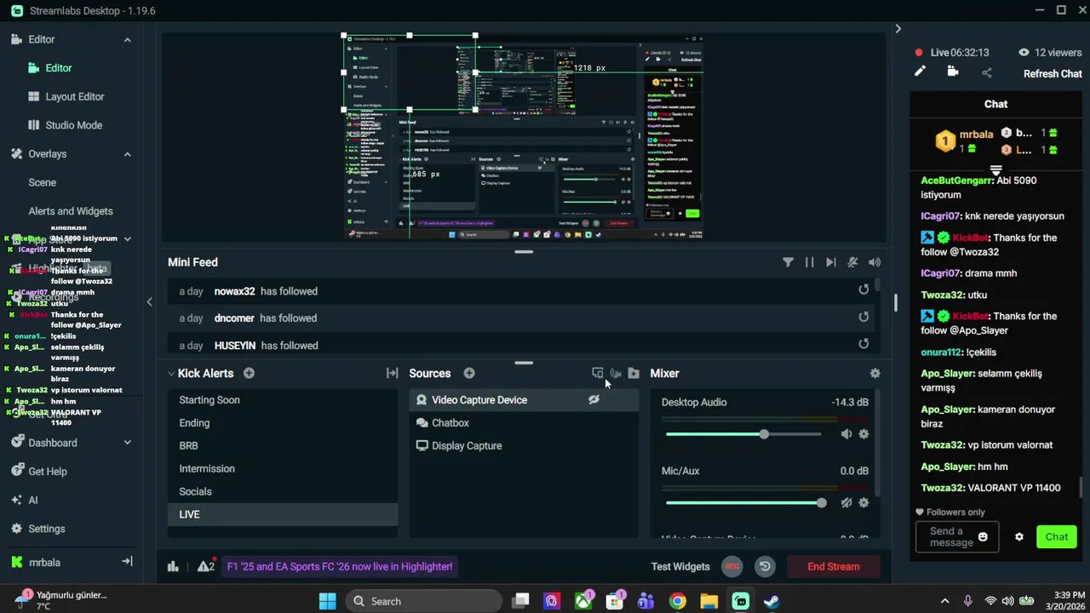Collapse the Editor sidebar group
The width and height of the screenshot is (1090, 613).
(x=127, y=40)
